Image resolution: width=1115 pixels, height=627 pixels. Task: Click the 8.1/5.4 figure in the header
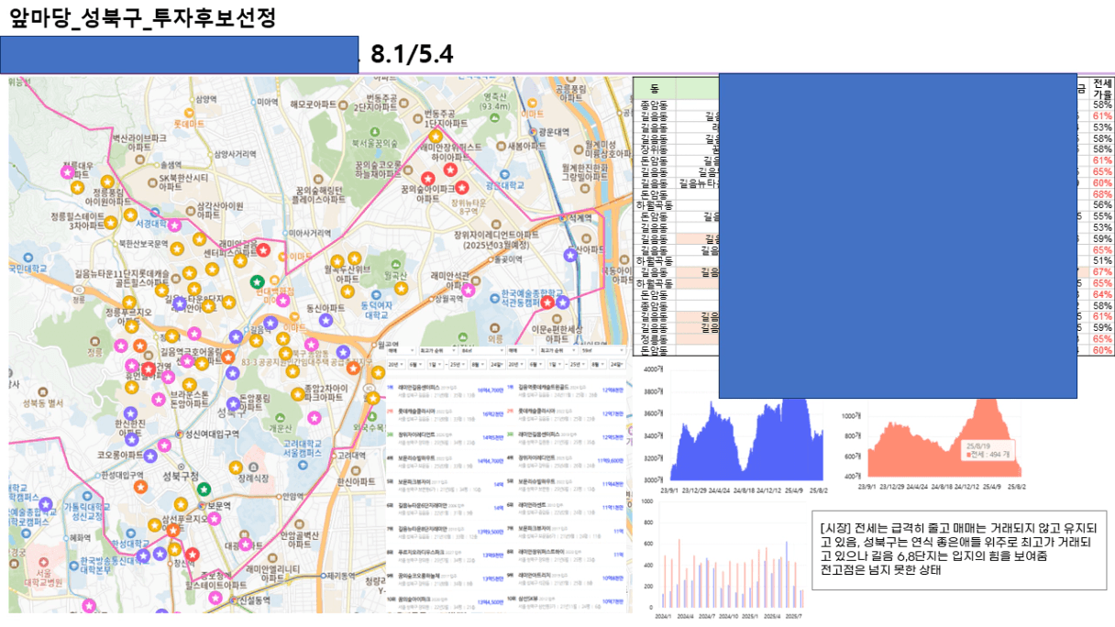[x=412, y=54]
